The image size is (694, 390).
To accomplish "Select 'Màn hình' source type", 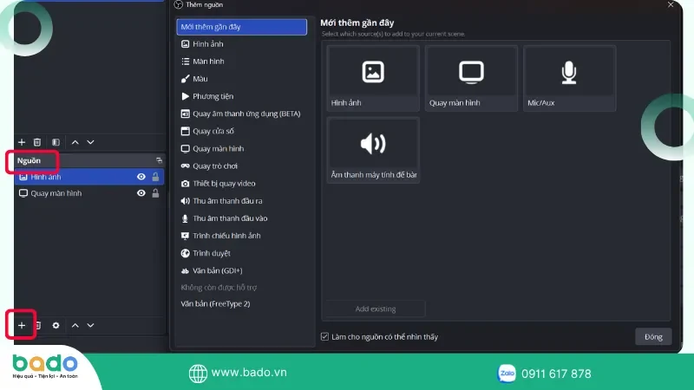I will tap(241, 62).
